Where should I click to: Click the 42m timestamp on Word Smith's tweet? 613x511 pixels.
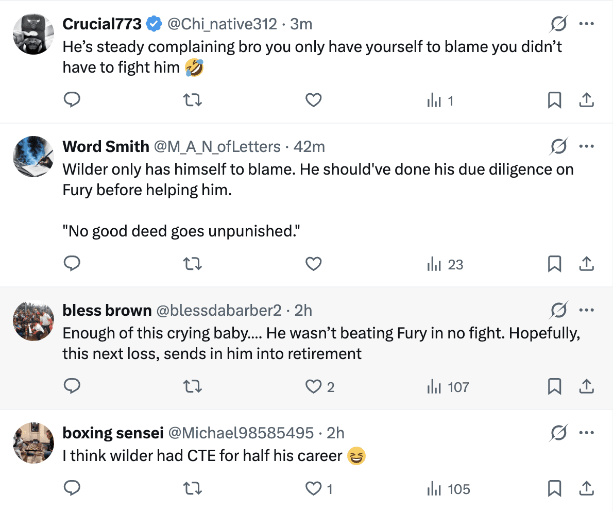[309, 147]
